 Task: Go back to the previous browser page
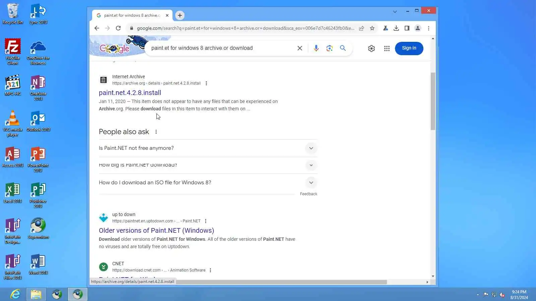(x=97, y=28)
